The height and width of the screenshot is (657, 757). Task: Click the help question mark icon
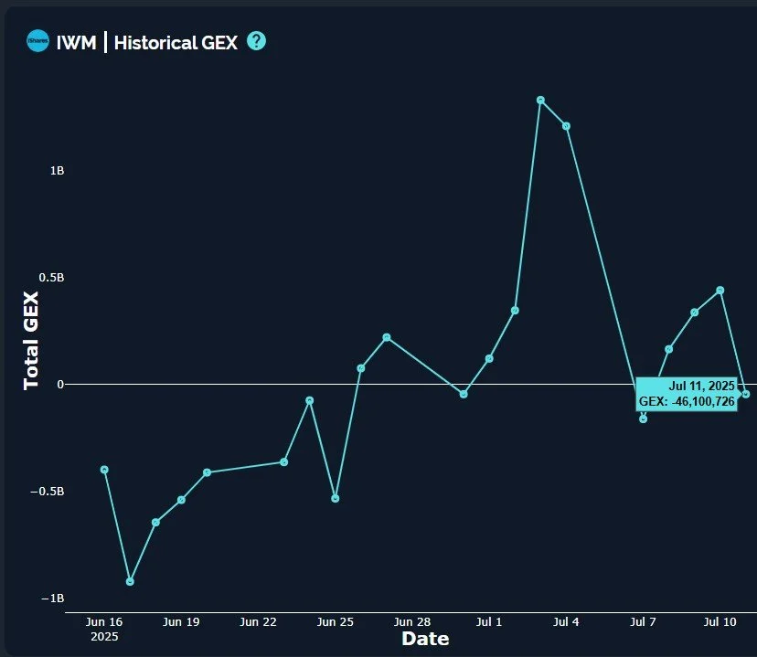(256, 41)
